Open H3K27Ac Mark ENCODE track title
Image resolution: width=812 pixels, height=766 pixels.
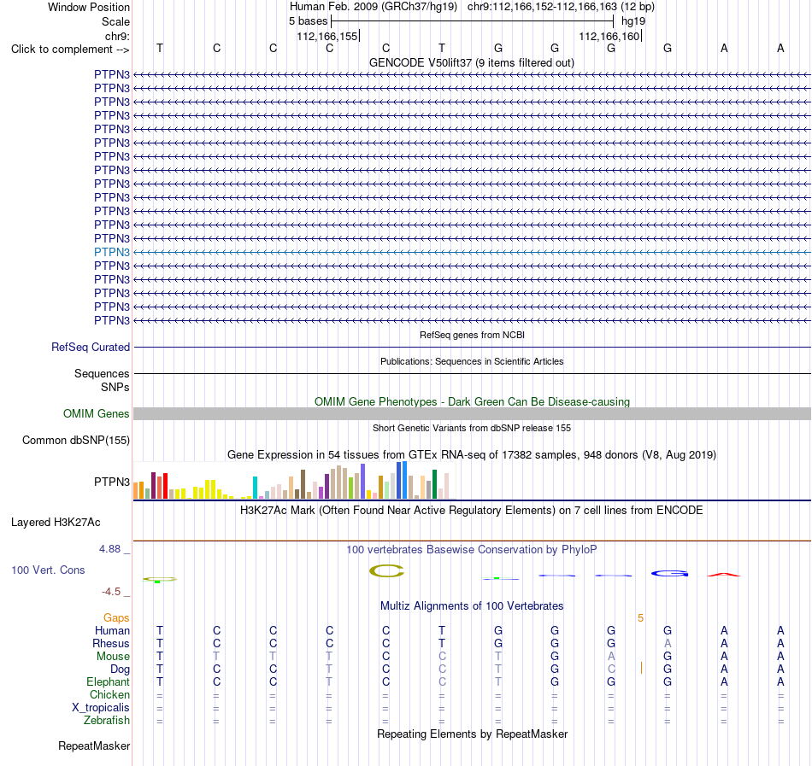coord(471,510)
